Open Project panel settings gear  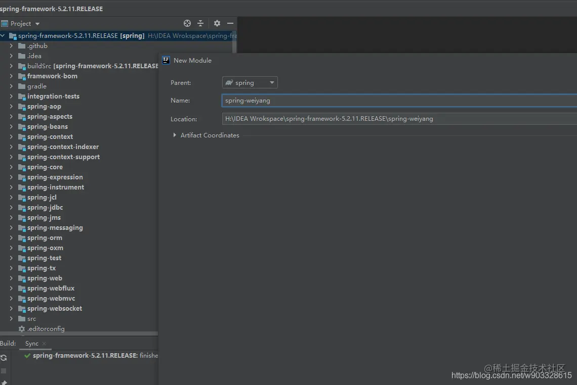(x=217, y=24)
